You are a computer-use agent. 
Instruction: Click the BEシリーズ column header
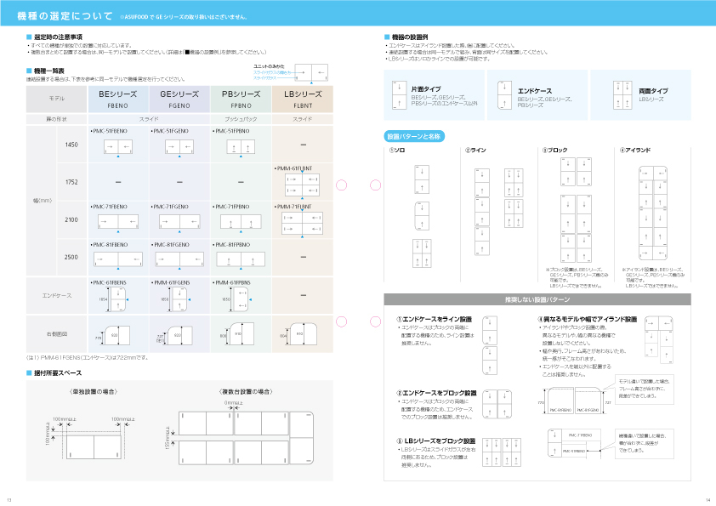118,99
